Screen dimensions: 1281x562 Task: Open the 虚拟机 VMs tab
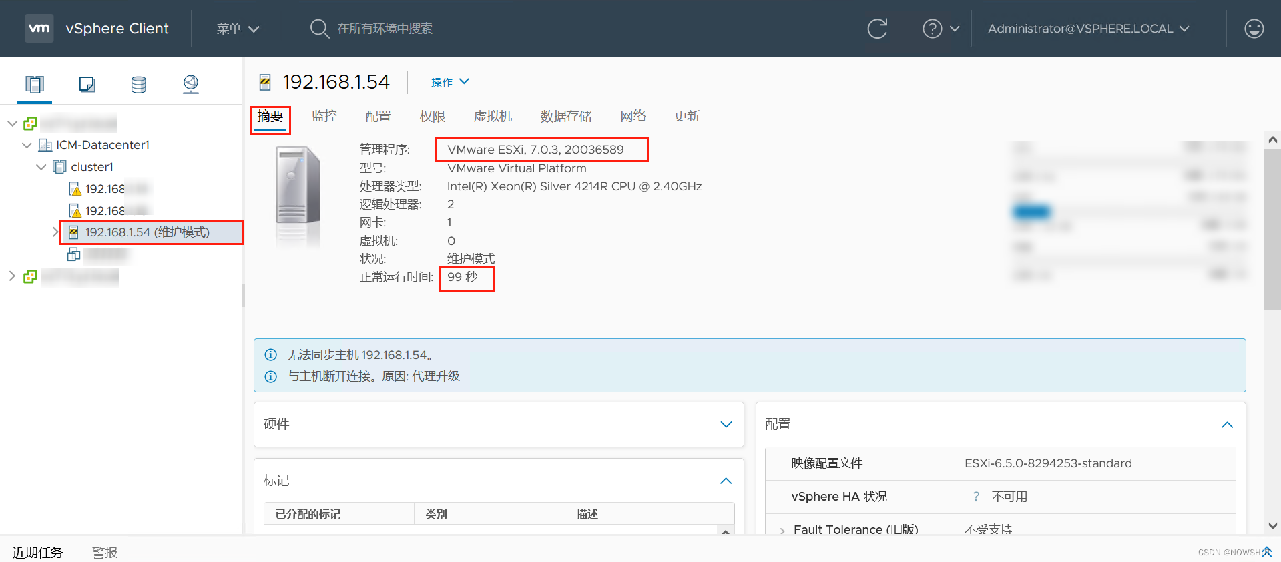tap(493, 117)
